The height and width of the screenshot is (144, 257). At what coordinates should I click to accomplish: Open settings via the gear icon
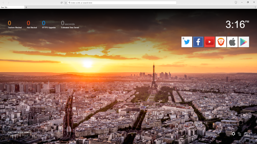(x=233, y=134)
